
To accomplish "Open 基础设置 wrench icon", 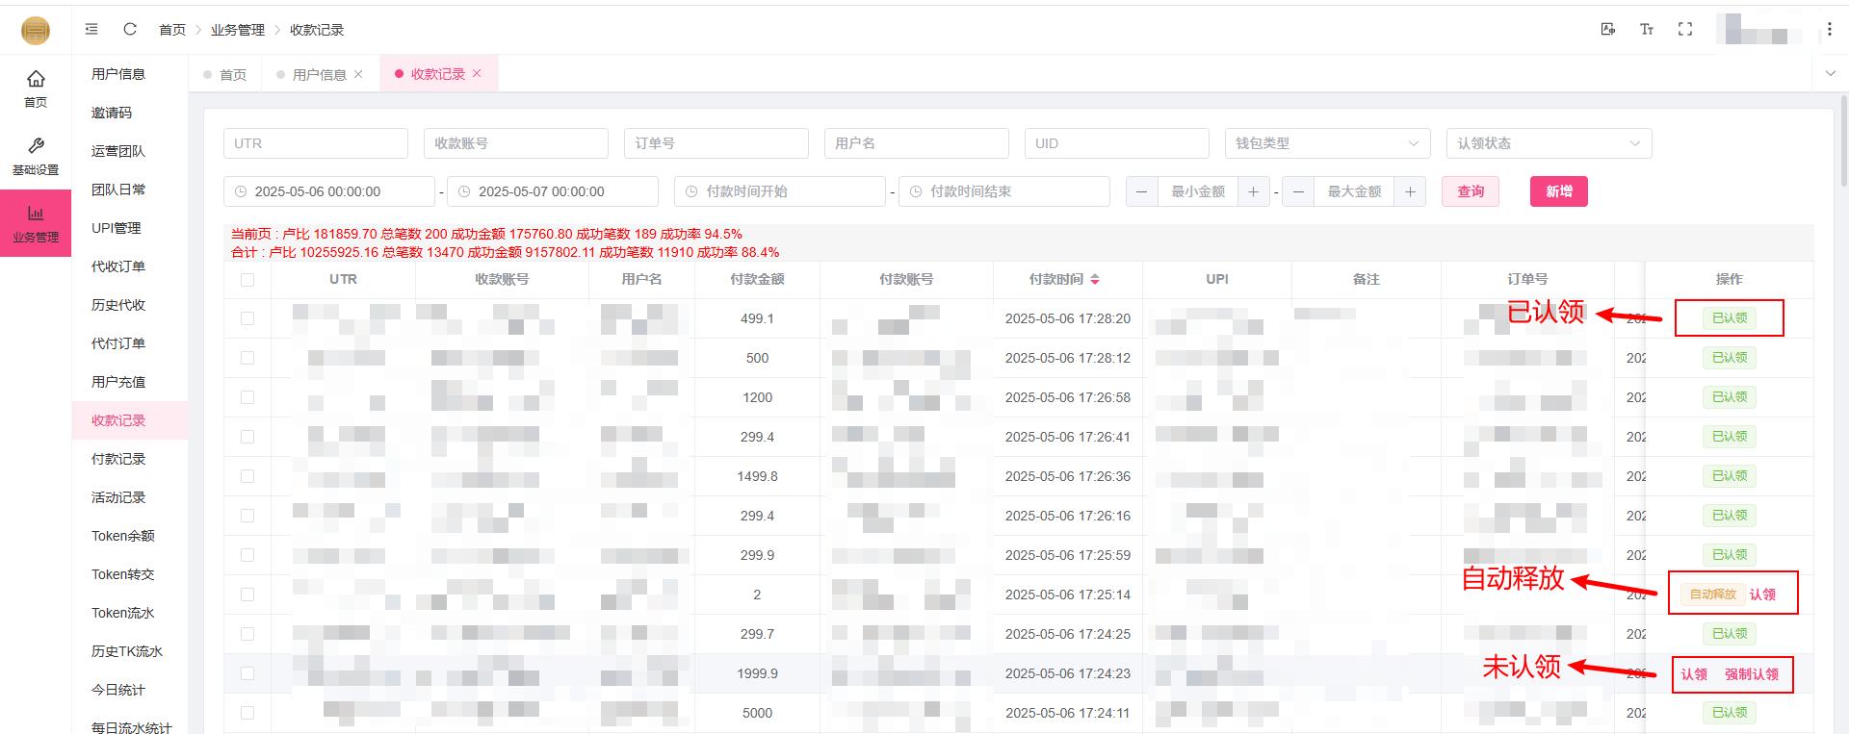I will tap(36, 154).
